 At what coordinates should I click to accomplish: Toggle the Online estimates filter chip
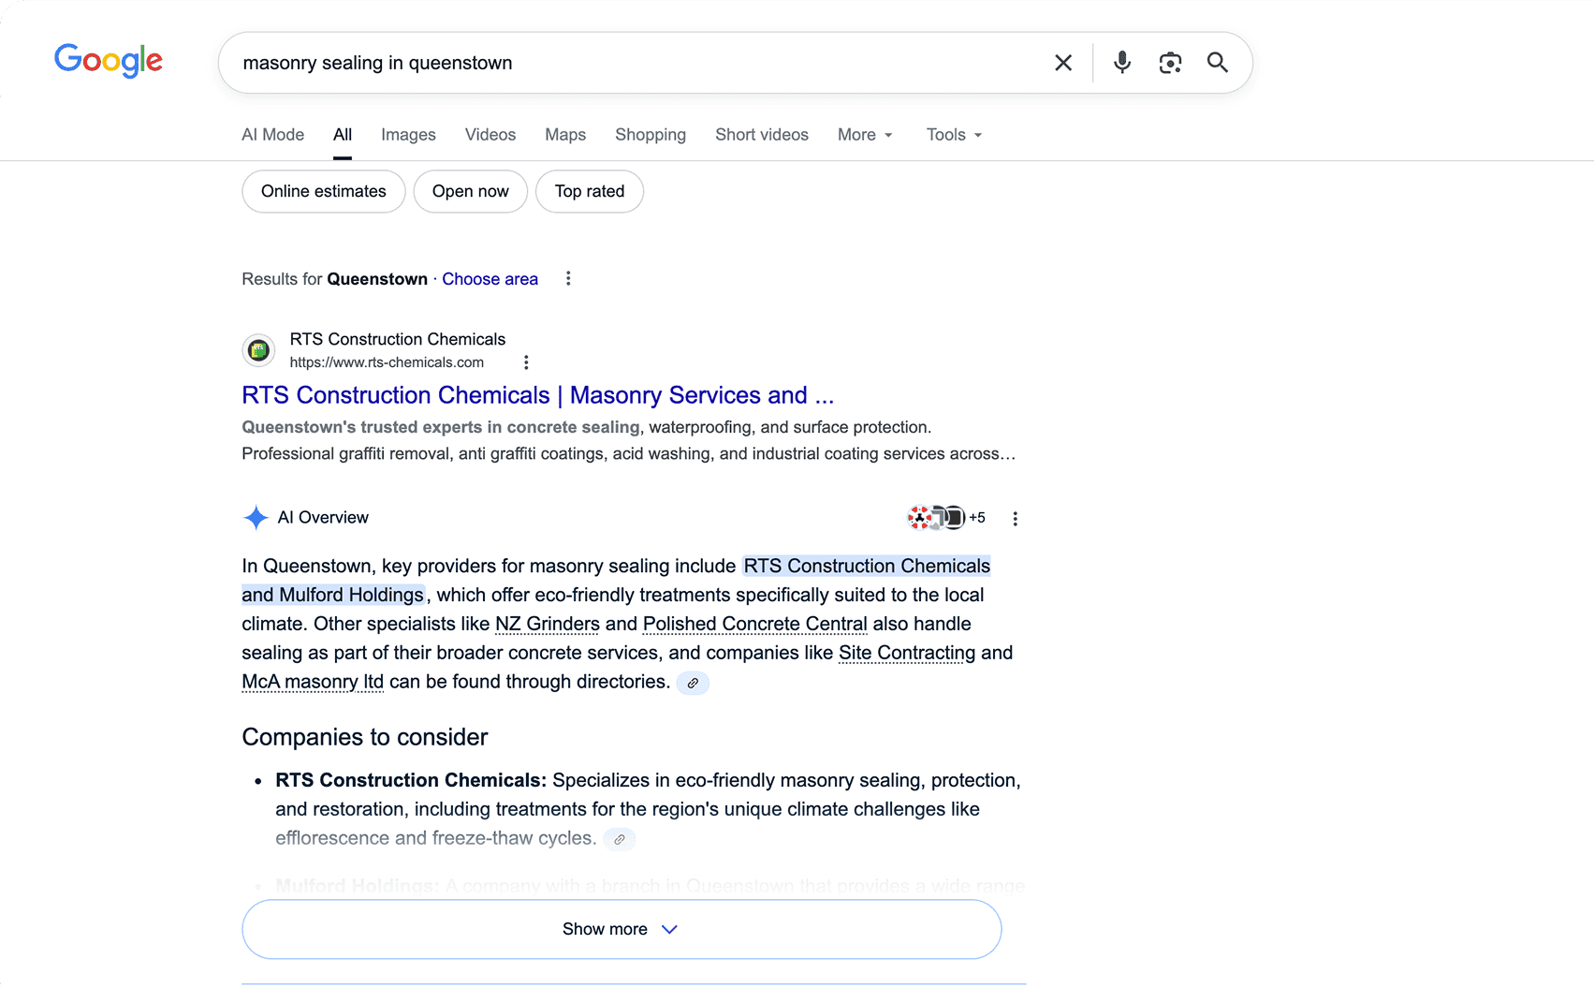[x=323, y=191]
